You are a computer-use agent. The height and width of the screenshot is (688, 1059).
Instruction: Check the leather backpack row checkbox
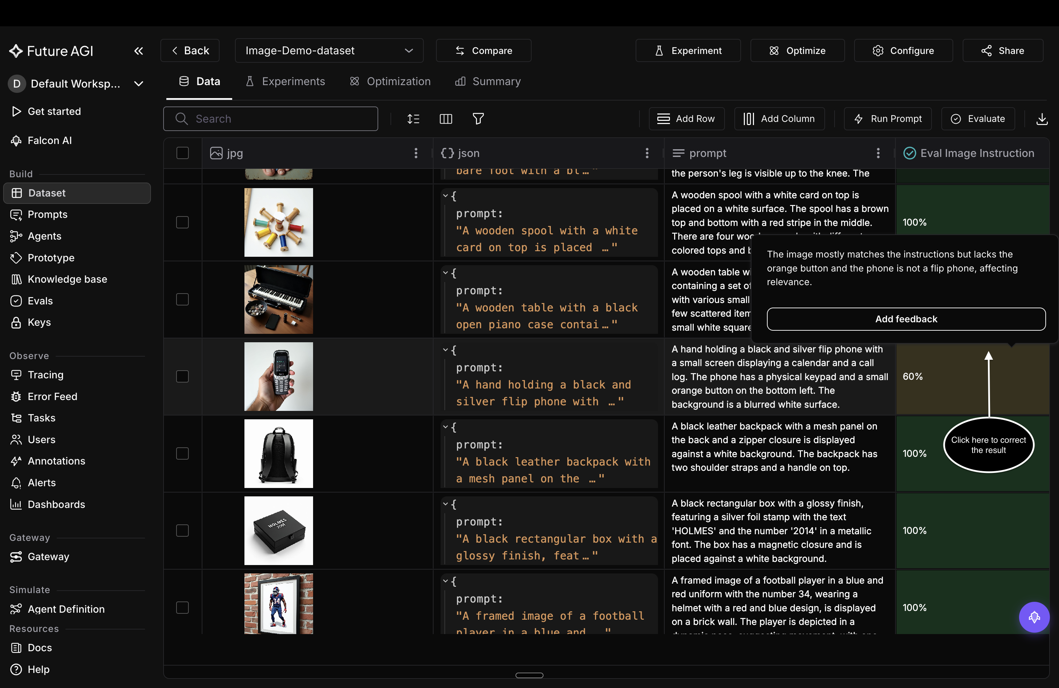pos(182,454)
